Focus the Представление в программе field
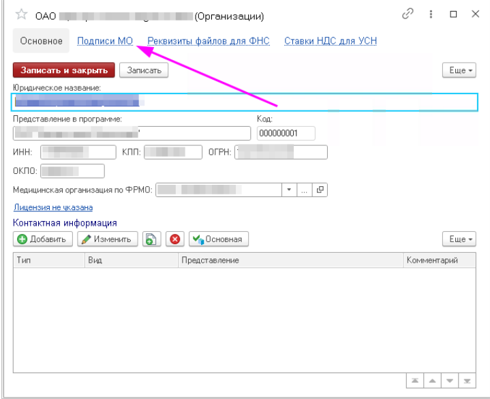This screenshot has width=490, height=399. point(132,133)
